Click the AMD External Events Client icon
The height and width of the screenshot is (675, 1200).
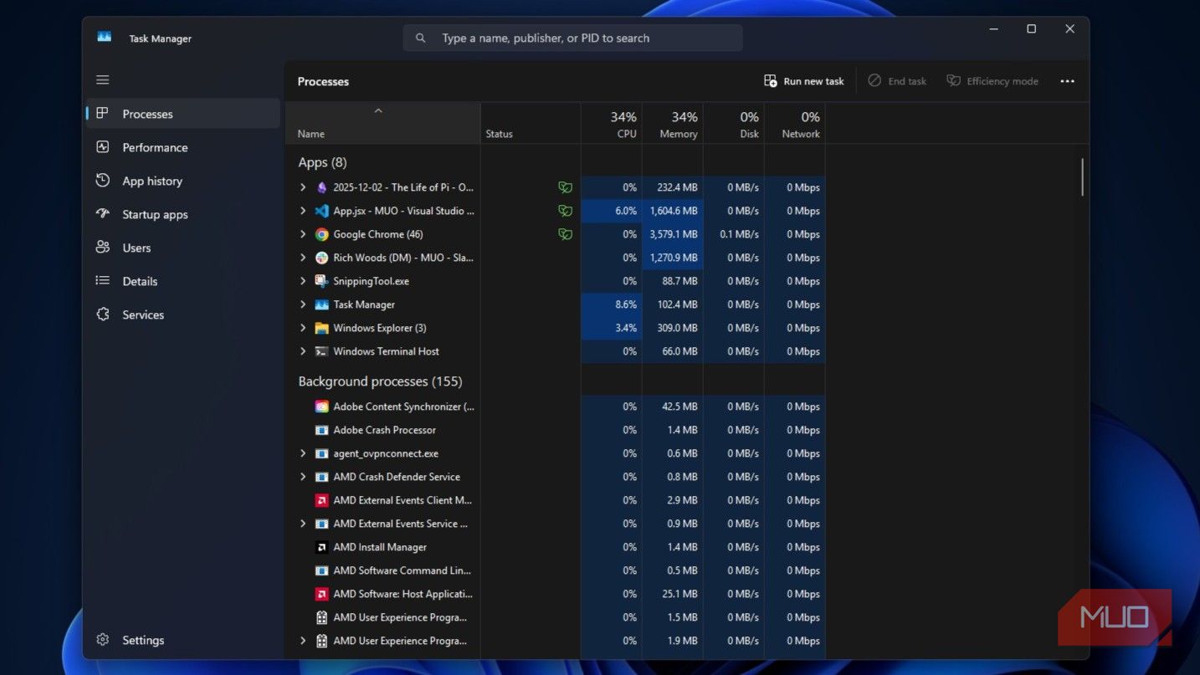click(x=321, y=500)
